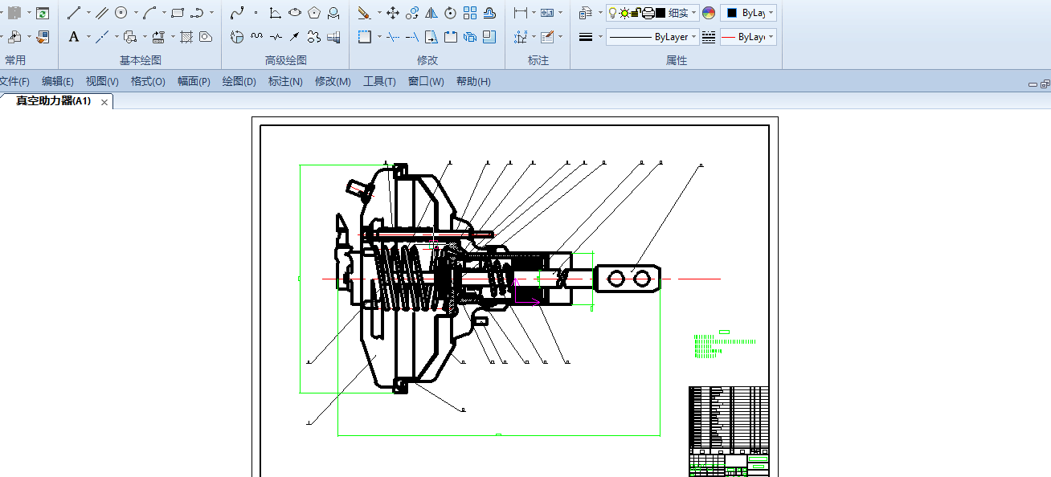The height and width of the screenshot is (477, 1051).
Task: Choose the Rectangle tool
Action: (178, 13)
